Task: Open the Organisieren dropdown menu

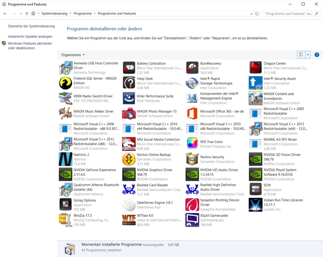Action: (x=73, y=55)
